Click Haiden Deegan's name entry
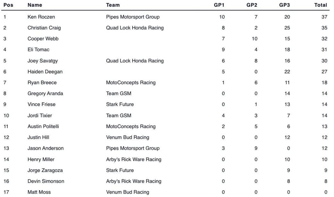The width and height of the screenshot is (334, 197). (x=45, y=72)
